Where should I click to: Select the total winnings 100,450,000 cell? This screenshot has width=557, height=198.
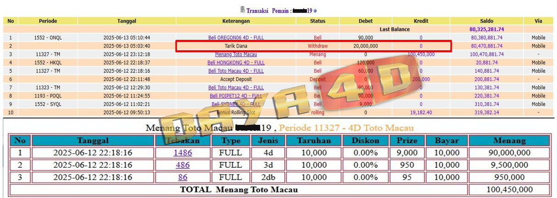click(x=509, y=189)
